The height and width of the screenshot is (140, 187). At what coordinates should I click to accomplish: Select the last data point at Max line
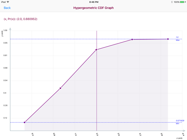point(168,39)
